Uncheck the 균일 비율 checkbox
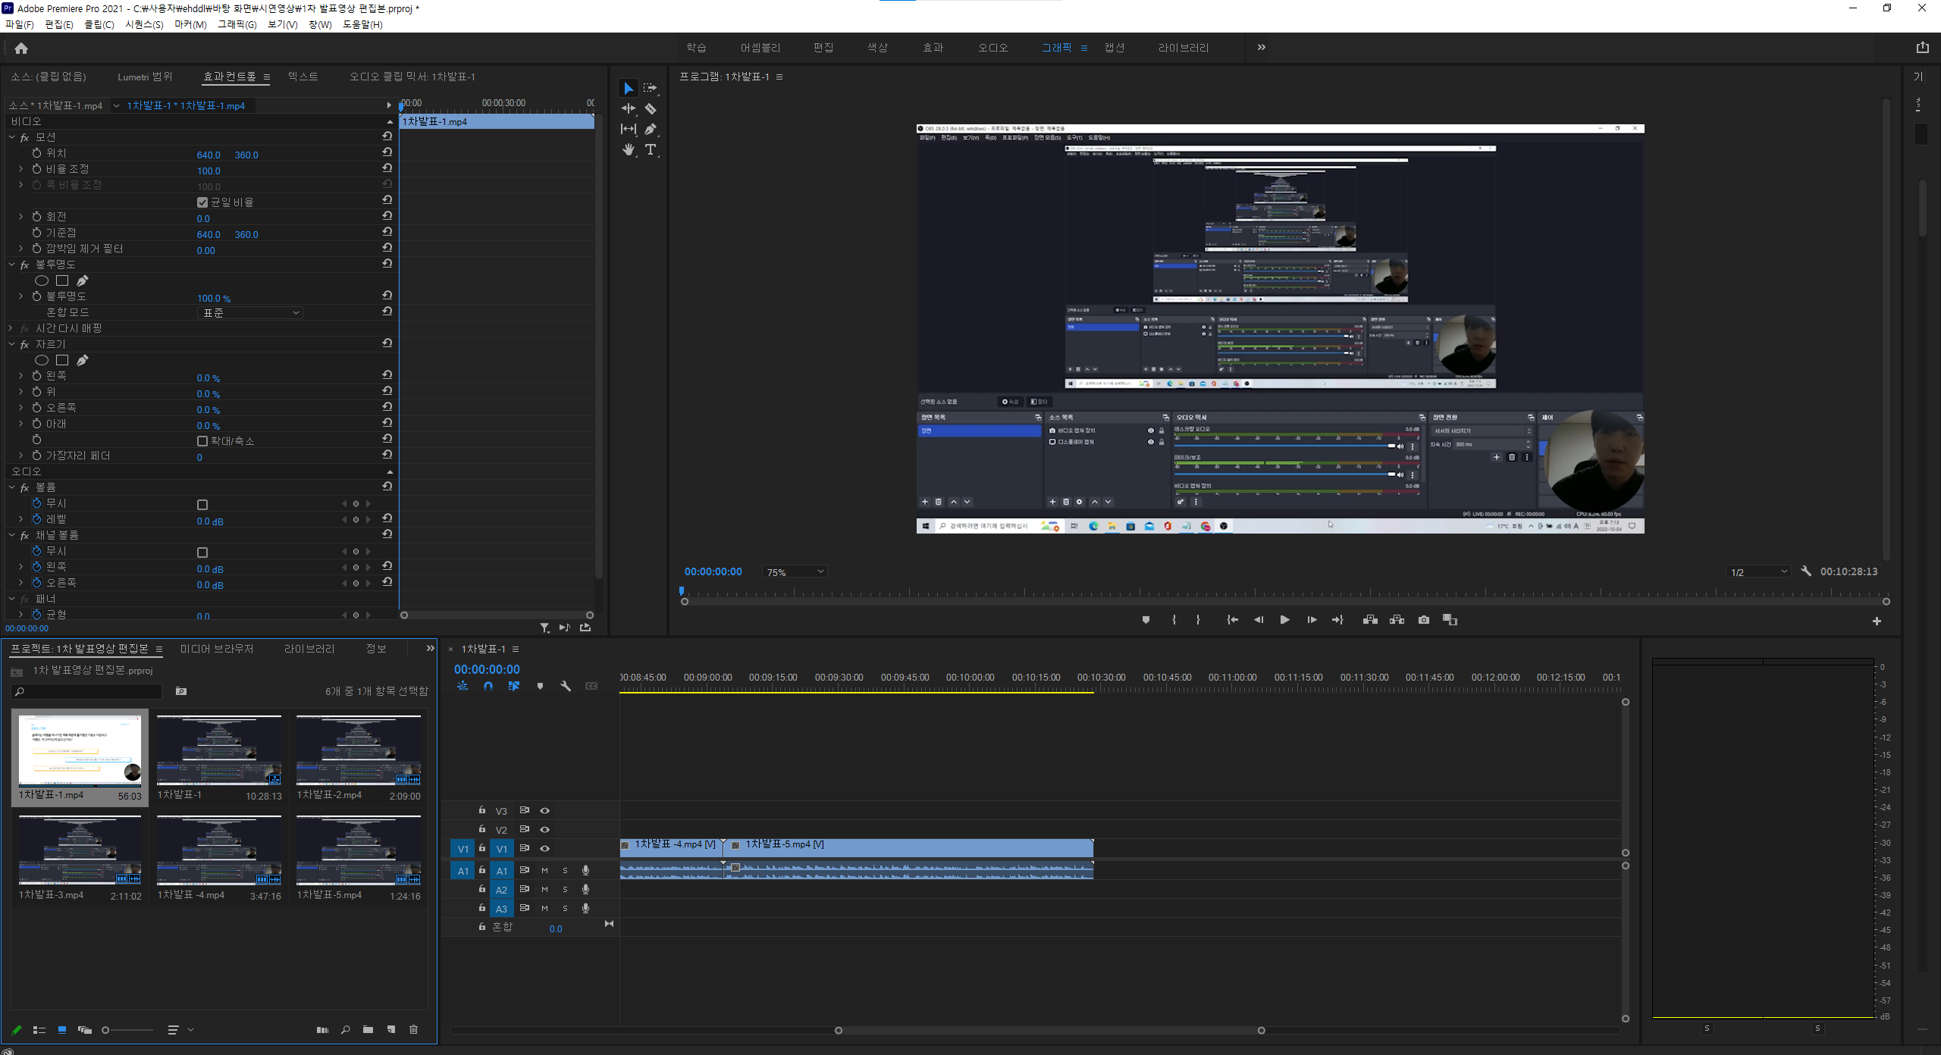1941x1055 pixels. click(202, 202)
